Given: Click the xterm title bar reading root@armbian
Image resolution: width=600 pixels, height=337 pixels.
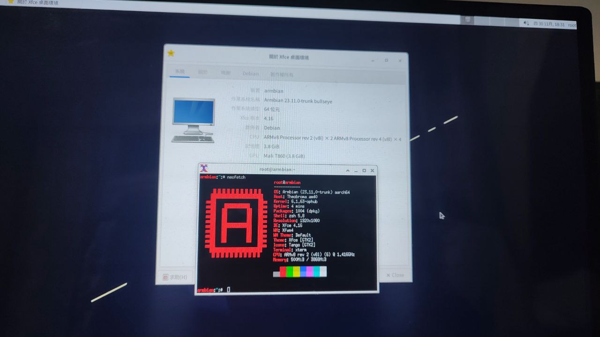Looking at the screenshot, I should click(x=277, y=169).
